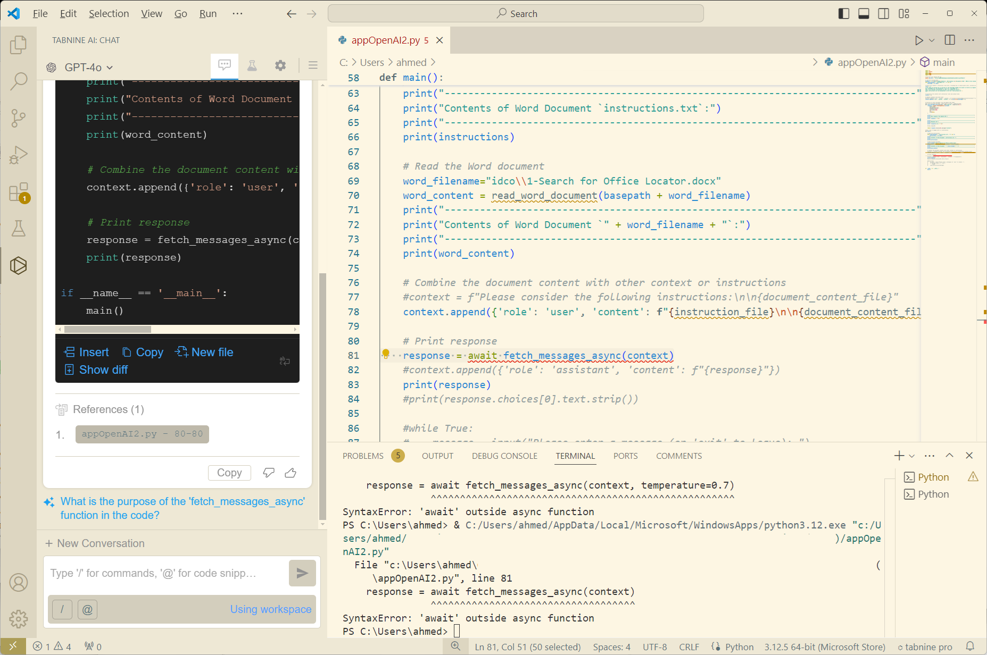The width and height of the screenshot is (987, 655).
Task: Open Run and Debug view
Action: 18,155
